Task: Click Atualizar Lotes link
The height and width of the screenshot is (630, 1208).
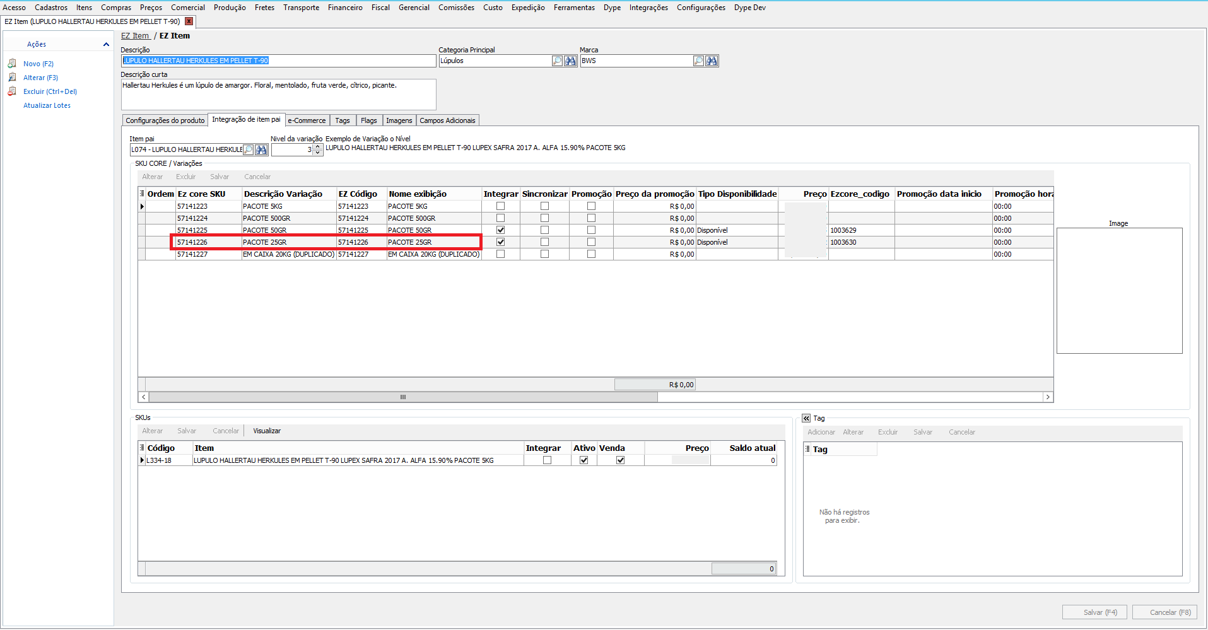Action: (x=47, y=105)
